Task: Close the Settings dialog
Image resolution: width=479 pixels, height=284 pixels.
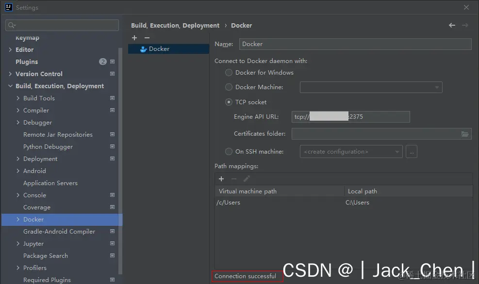Action: [466, 7]
